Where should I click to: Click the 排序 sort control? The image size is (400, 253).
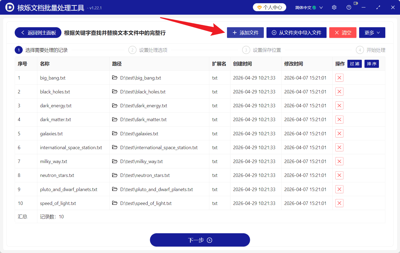coord(371,64)
